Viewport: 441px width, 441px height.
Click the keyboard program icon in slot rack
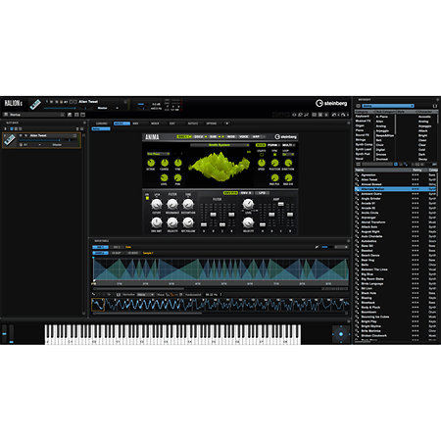pyautogui.click(x=10, y=140)
